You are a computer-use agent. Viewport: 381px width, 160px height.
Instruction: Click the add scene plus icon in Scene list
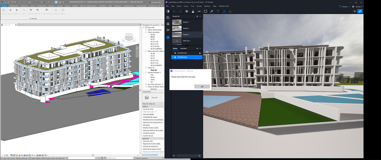coord(197,16)
